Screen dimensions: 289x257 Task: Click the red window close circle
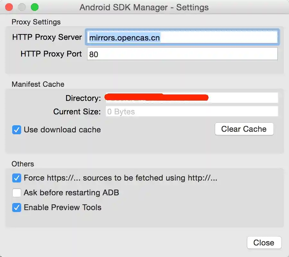tap(9, 7)
